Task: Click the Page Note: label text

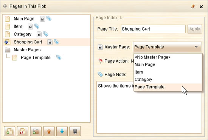Action: click(115, 74)
